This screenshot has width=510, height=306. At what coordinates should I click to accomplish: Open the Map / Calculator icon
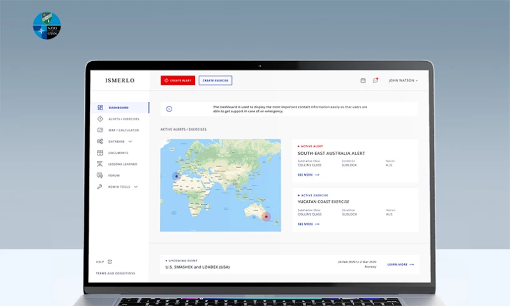pyautogui.click(x=100, y=130)
